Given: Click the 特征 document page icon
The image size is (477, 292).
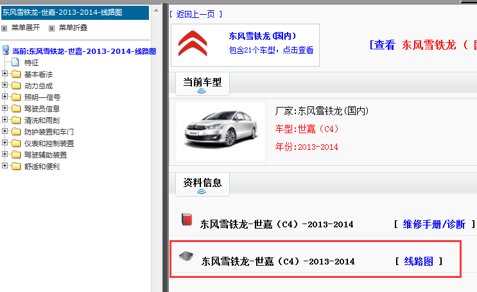Looking at the screenshot, I should click(15, 62).
